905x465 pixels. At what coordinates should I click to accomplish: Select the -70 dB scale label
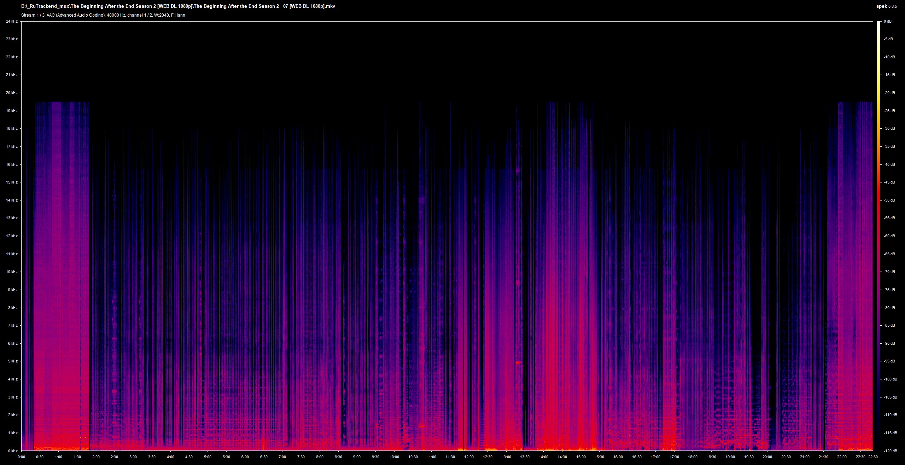(889, 272)
